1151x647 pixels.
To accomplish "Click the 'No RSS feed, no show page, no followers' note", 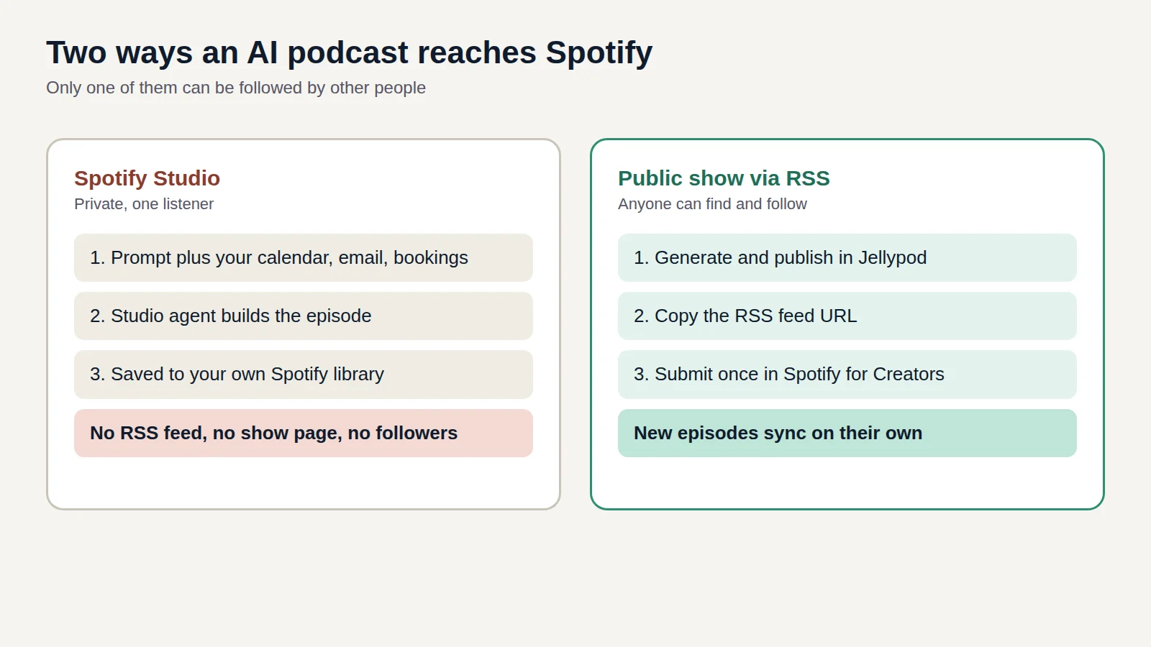I will (x=304, y=433).
